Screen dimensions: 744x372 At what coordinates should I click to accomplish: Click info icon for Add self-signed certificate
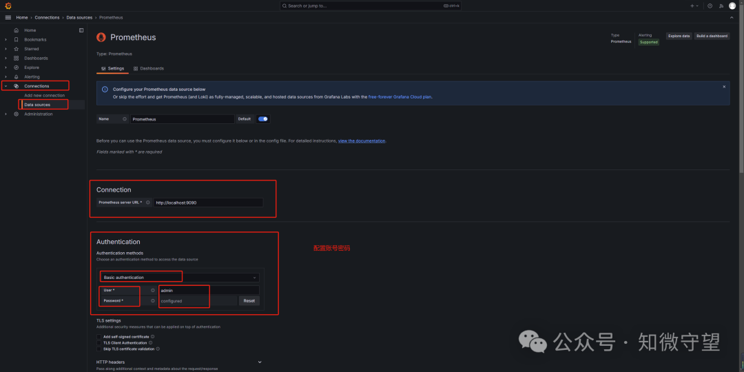pyautogui.click(x=153, y=336)
